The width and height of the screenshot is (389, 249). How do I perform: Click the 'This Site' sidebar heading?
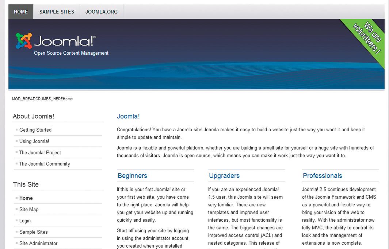(x=26, y=184)
